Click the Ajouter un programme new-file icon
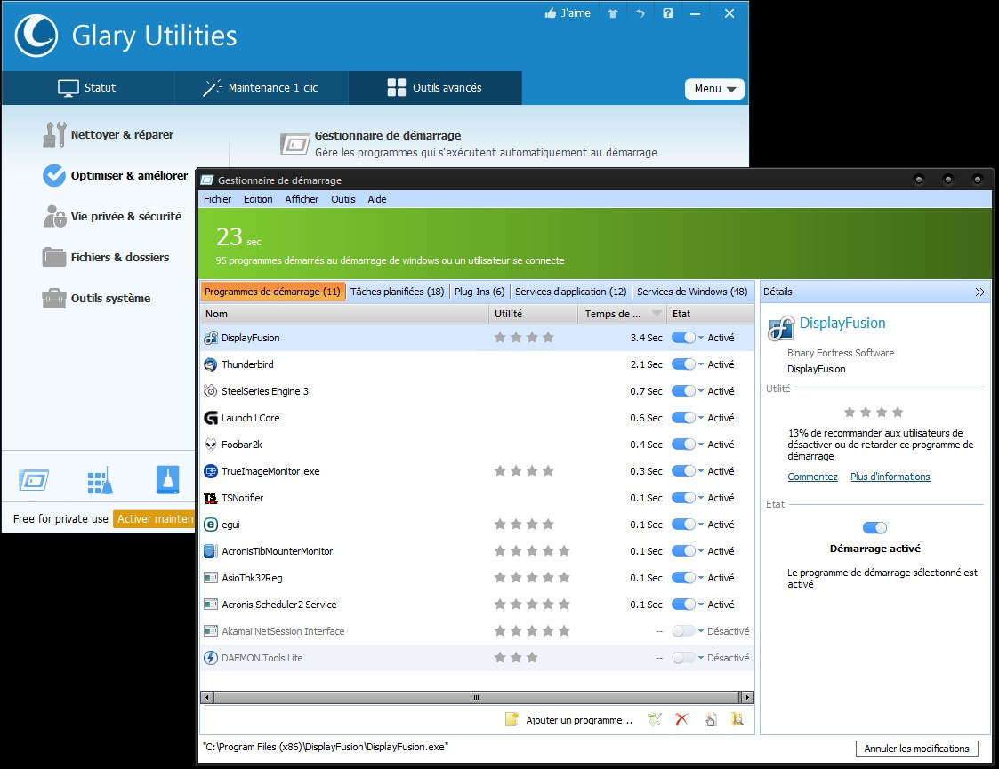 pos(512,719)
